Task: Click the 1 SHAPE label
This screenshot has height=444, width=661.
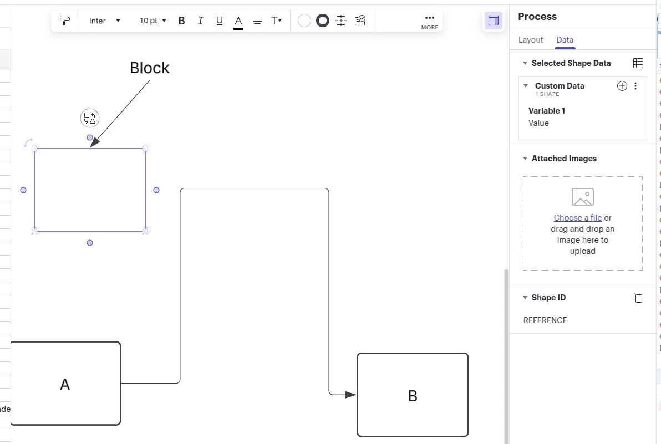Action: point(547,94)
